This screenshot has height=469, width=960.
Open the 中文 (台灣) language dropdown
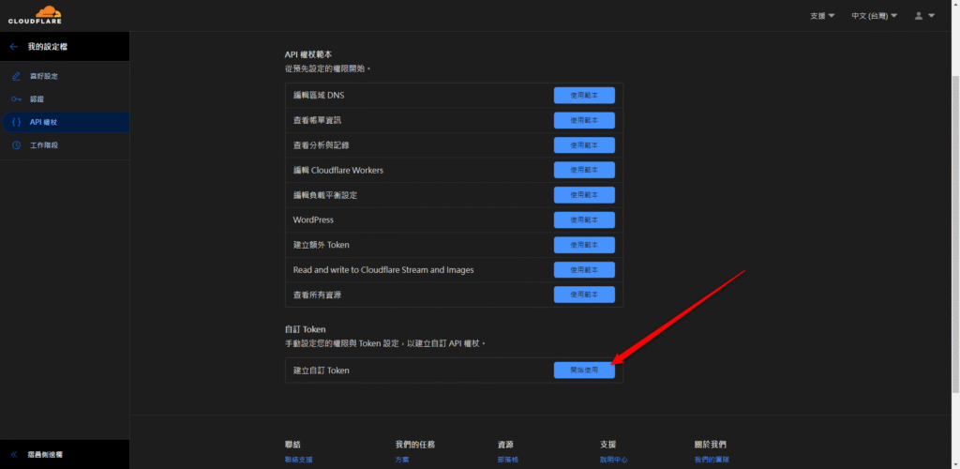(874, 16)
